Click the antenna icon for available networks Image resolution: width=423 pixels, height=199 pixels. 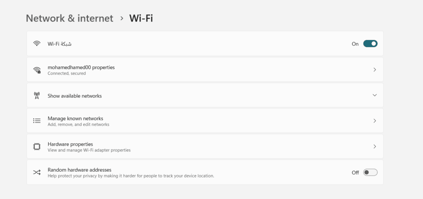click(x=37, y=96)
